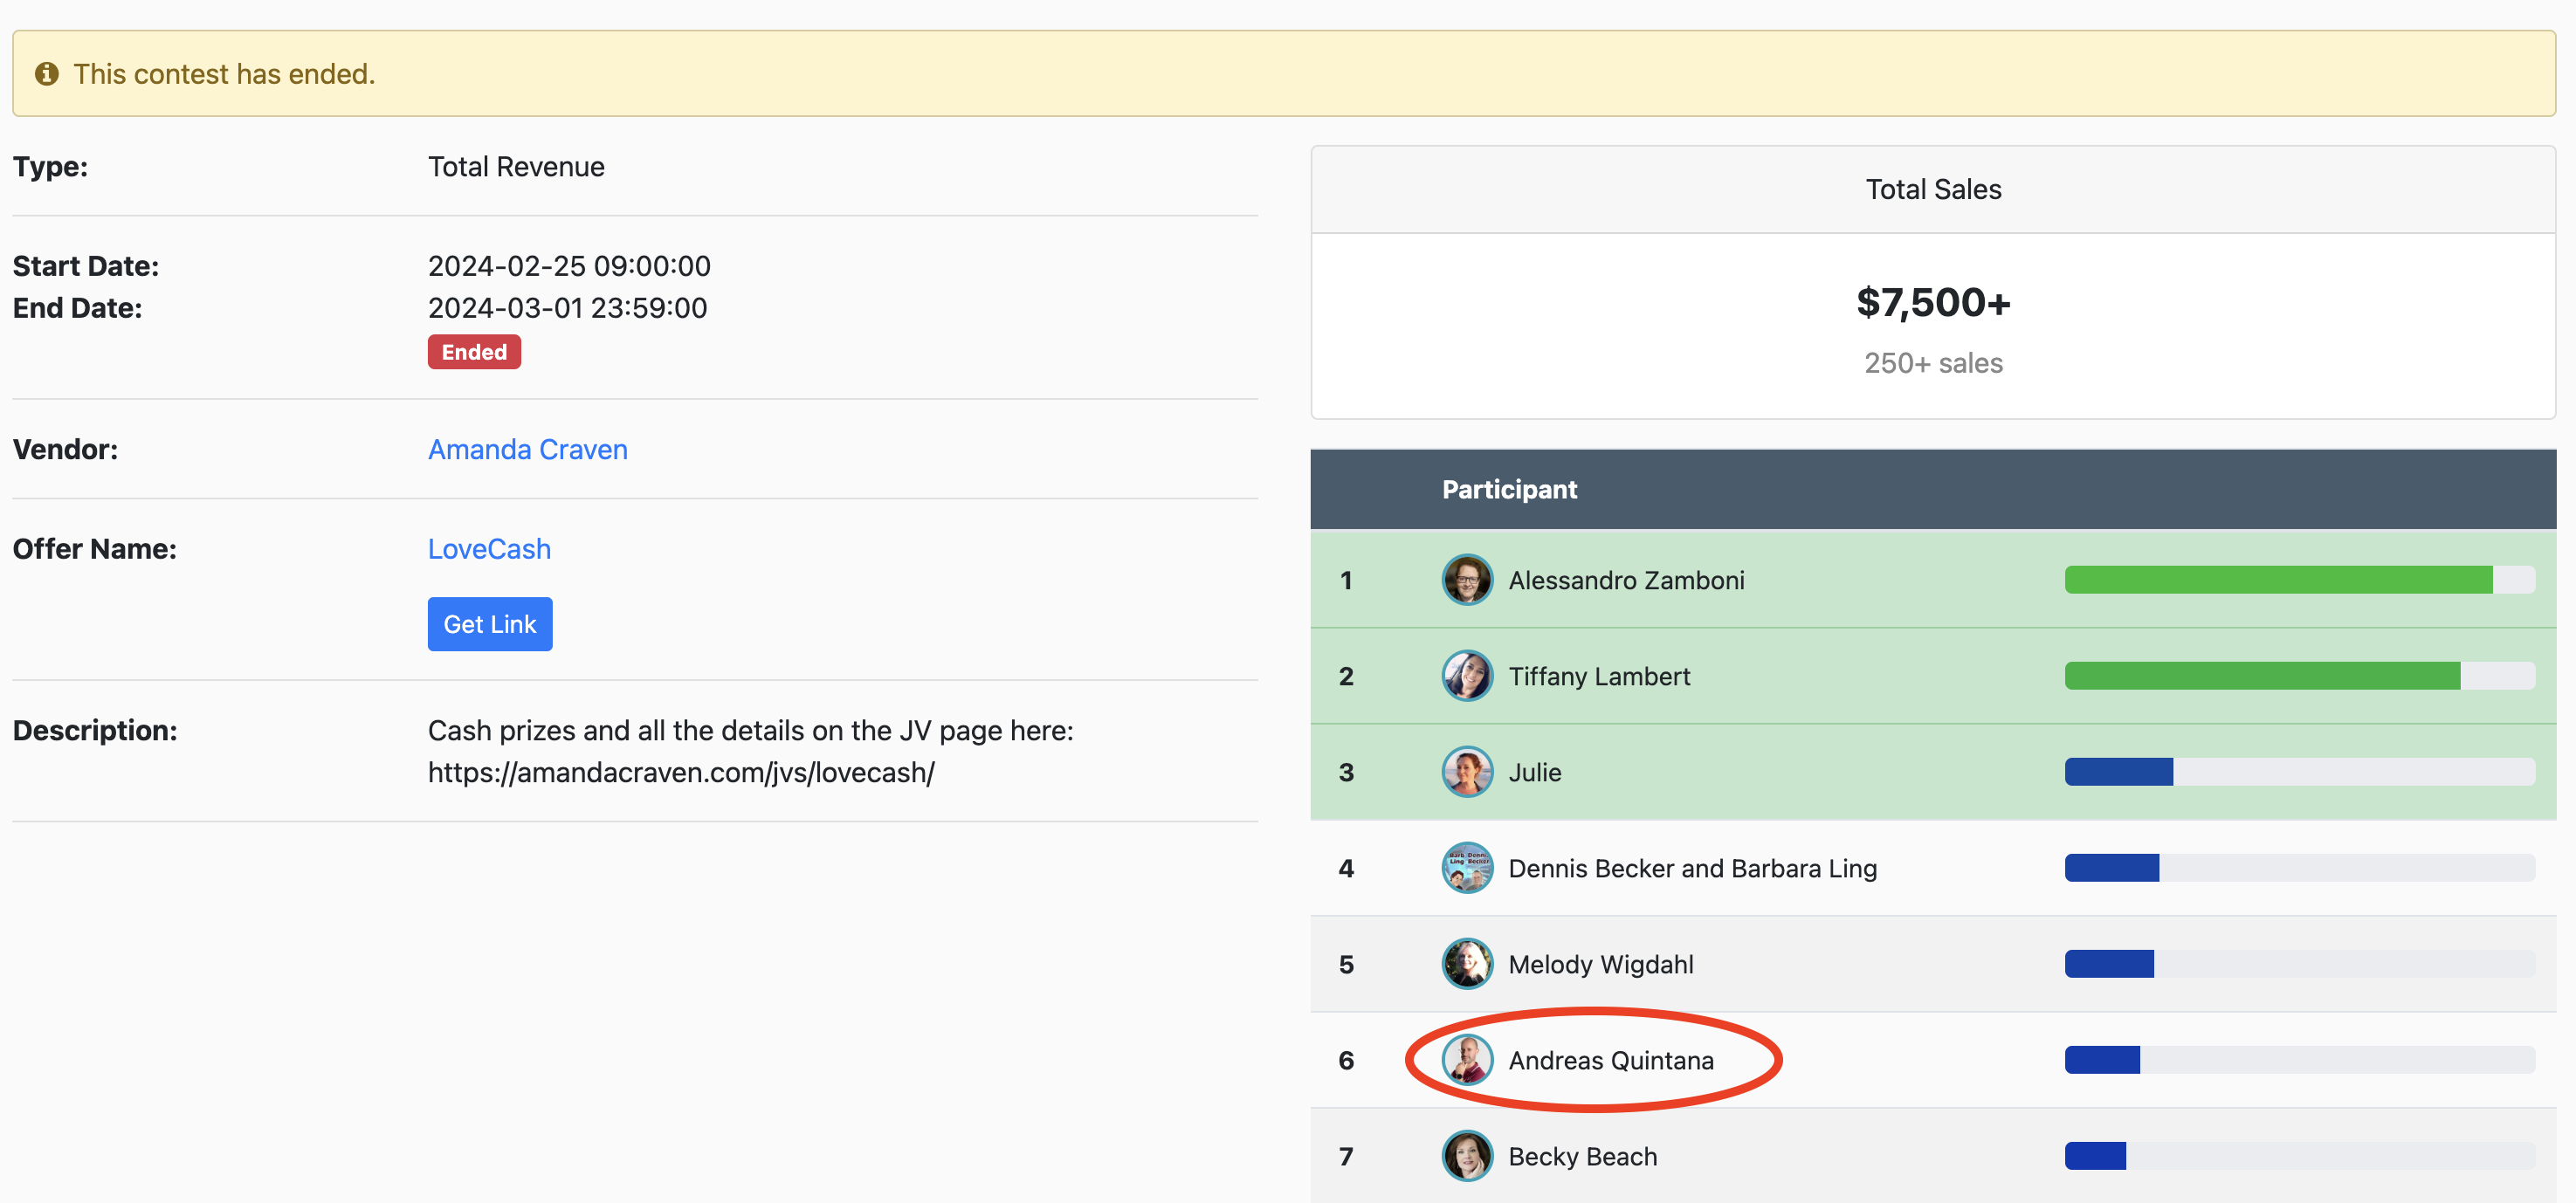
Task: Click Alessandro Zamboni's green progress bar
Action: tap(2278, 580)
